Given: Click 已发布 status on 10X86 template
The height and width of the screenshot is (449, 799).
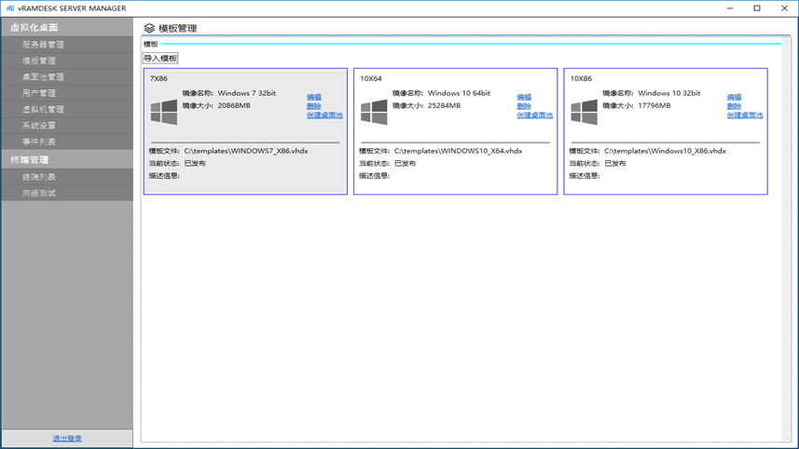Looking at the screenshot, I should (x=615, y=163).
